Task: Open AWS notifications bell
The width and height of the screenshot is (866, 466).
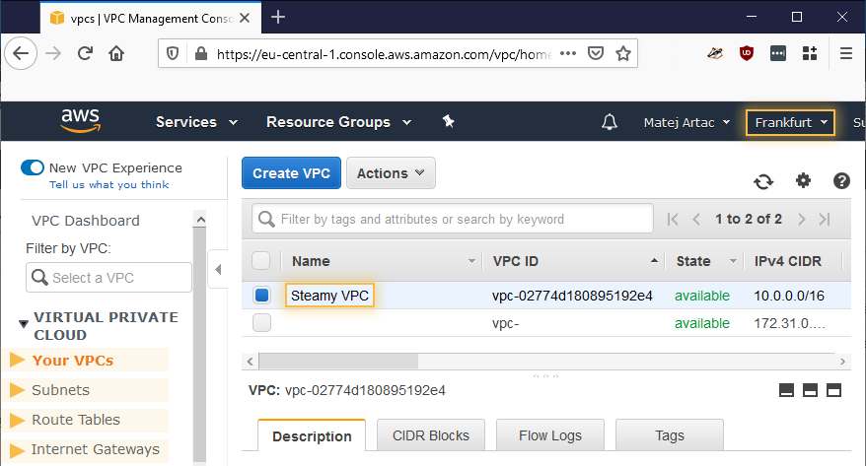Action: coord(610,122)
